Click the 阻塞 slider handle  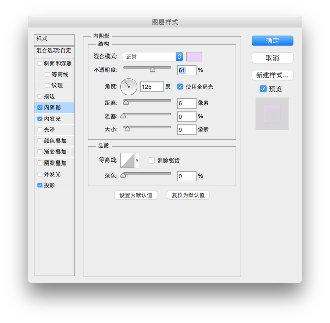pos(123,116)
